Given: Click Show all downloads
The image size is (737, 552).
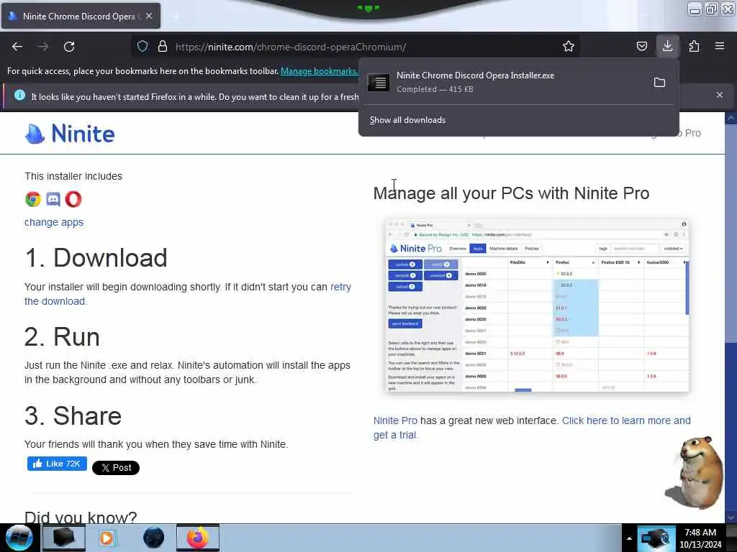Looking at the screenshot, I should click(407, 120).
